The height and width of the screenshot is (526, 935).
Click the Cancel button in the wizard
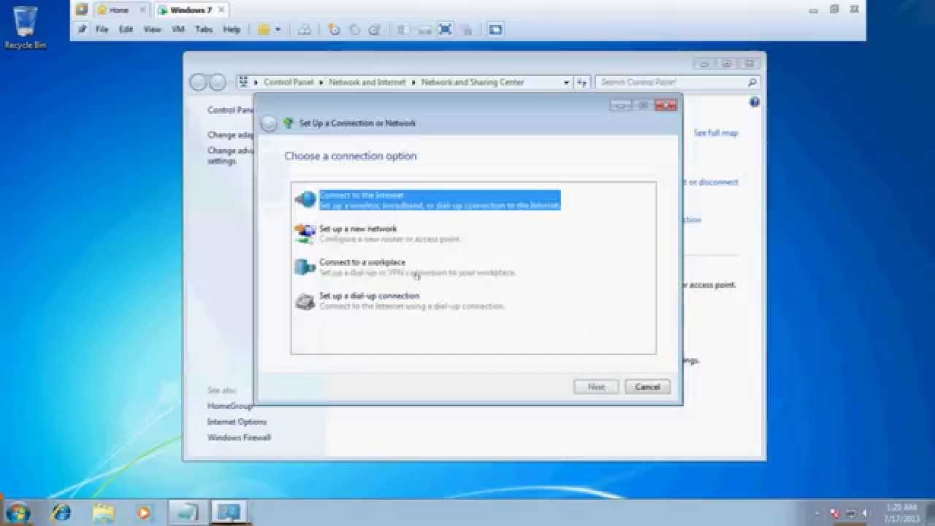647,387
